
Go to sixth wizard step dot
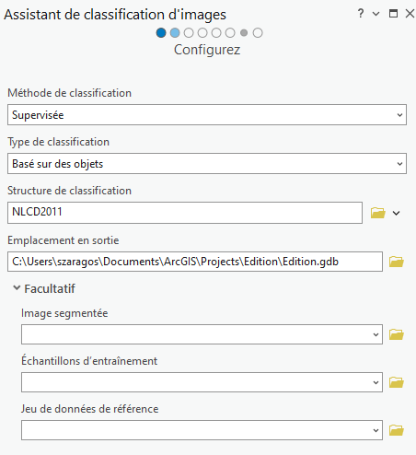[230, 33]
